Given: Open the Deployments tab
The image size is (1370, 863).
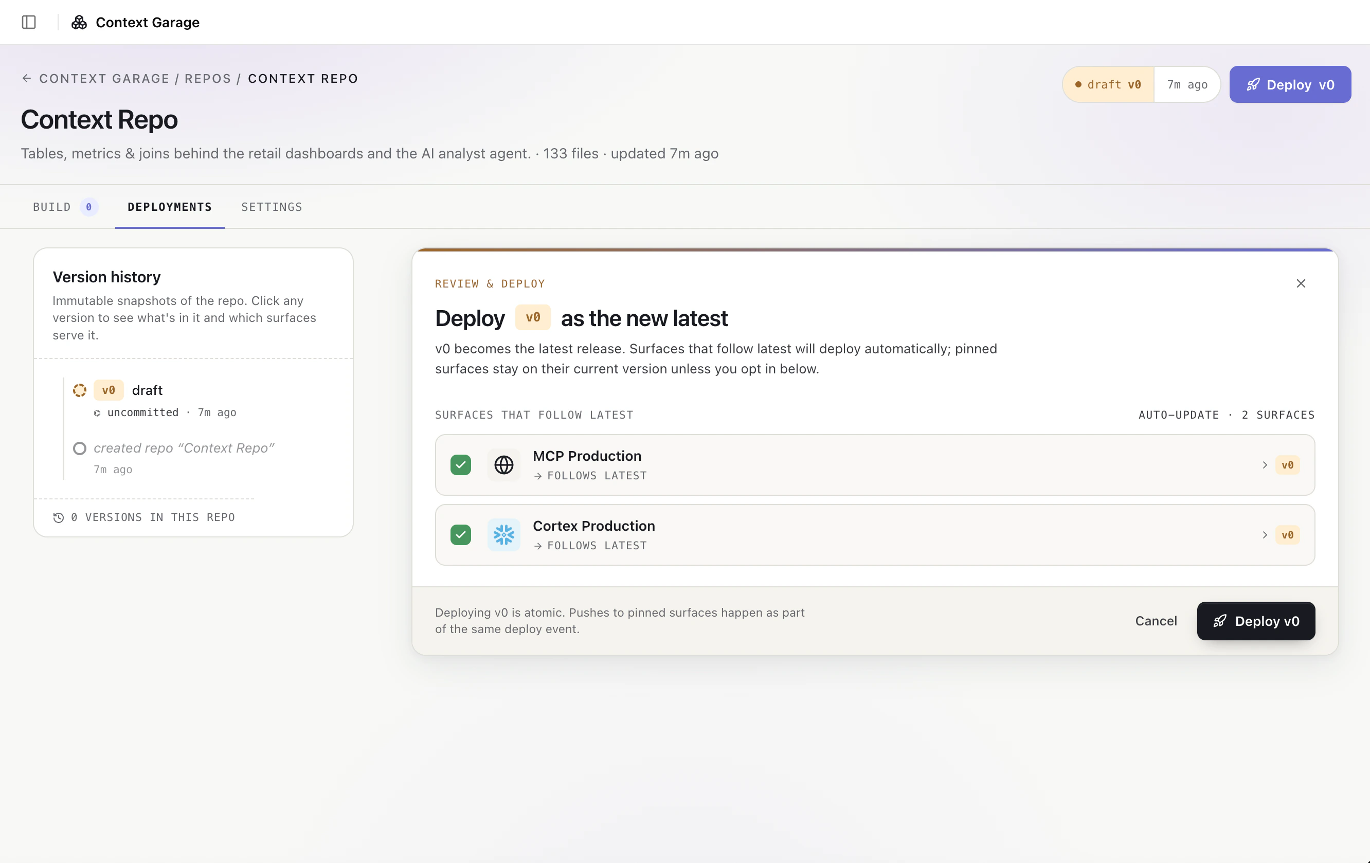Looking at the screenshot, I should point(170,207).
